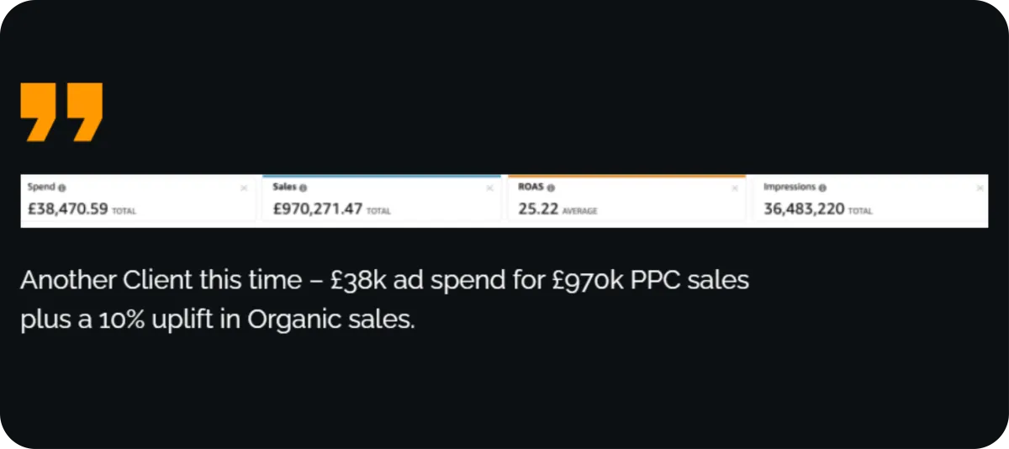Click the info icon beside ROAS
The height and width of the screenshot is (449, 1009).
(x=551, y=188)
